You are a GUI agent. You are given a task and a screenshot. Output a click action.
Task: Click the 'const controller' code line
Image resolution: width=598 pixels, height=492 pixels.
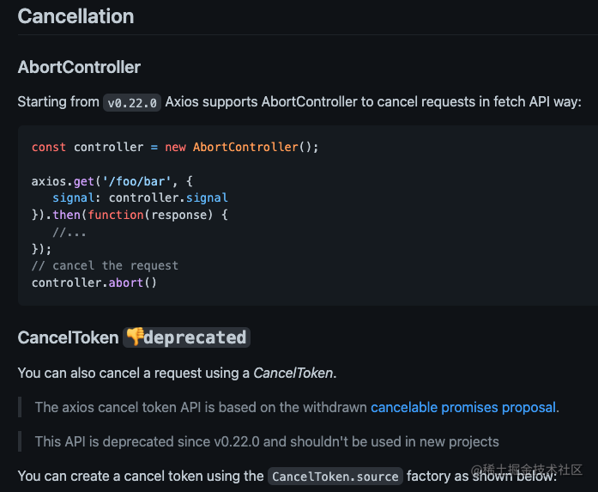[175, 147]
